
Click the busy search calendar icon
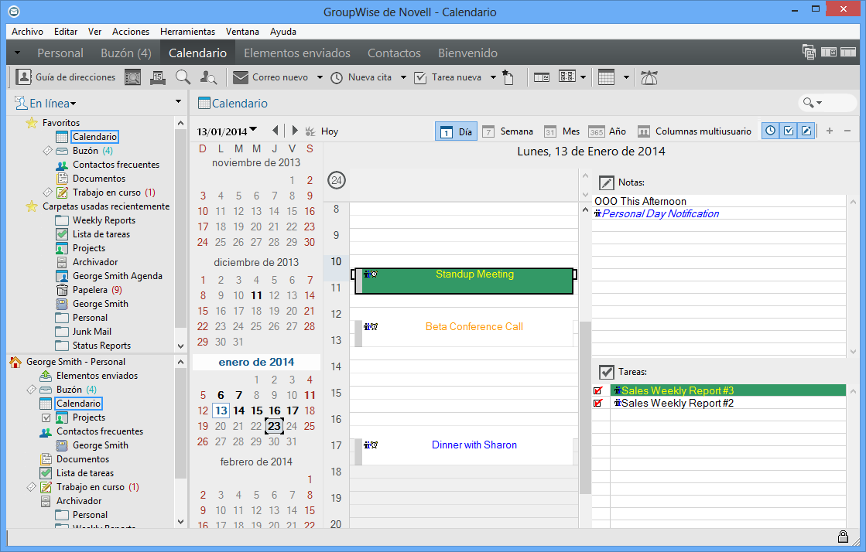point(157,77)
